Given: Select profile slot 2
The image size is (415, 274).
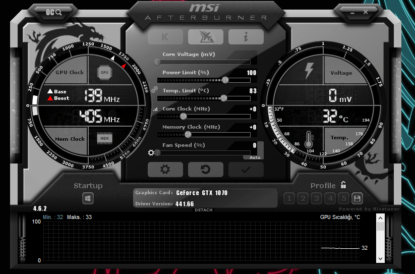Looking at the screenshot, I should click(303, 198).
